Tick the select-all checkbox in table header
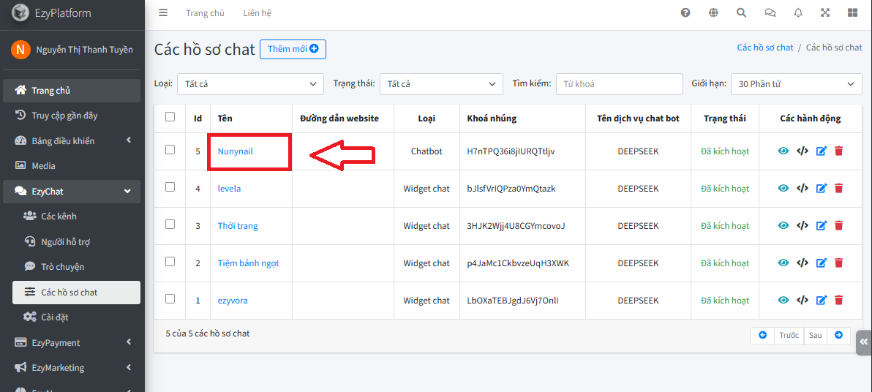The height and width of the screenshot is (392, 872). (x=170, y=117)
